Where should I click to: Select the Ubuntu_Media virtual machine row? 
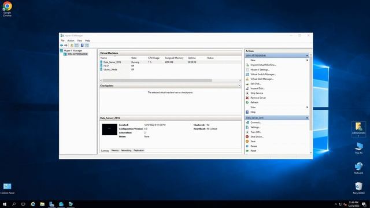pos(171,69)
